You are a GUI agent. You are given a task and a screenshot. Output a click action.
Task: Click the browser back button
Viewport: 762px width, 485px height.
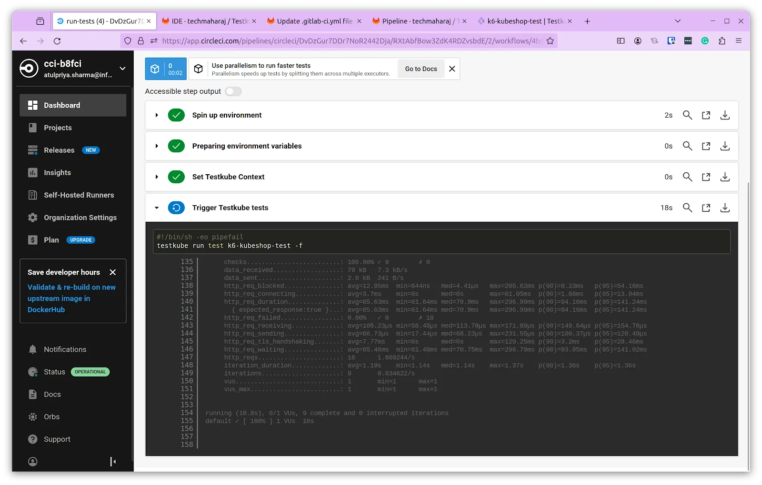(23, 41)
